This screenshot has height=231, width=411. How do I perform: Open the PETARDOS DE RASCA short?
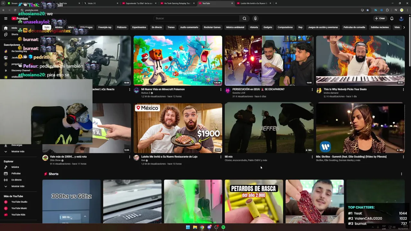pyautogui.click(x=254, y=201)
